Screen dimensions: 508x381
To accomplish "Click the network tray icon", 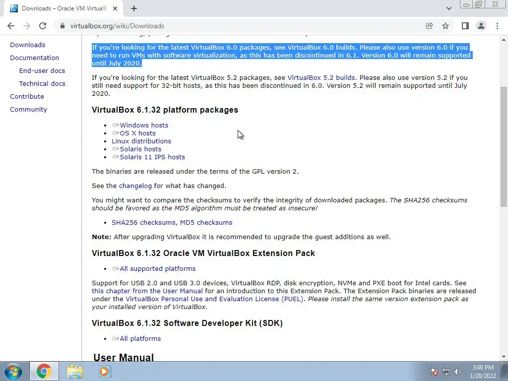I will click(446, 372).
